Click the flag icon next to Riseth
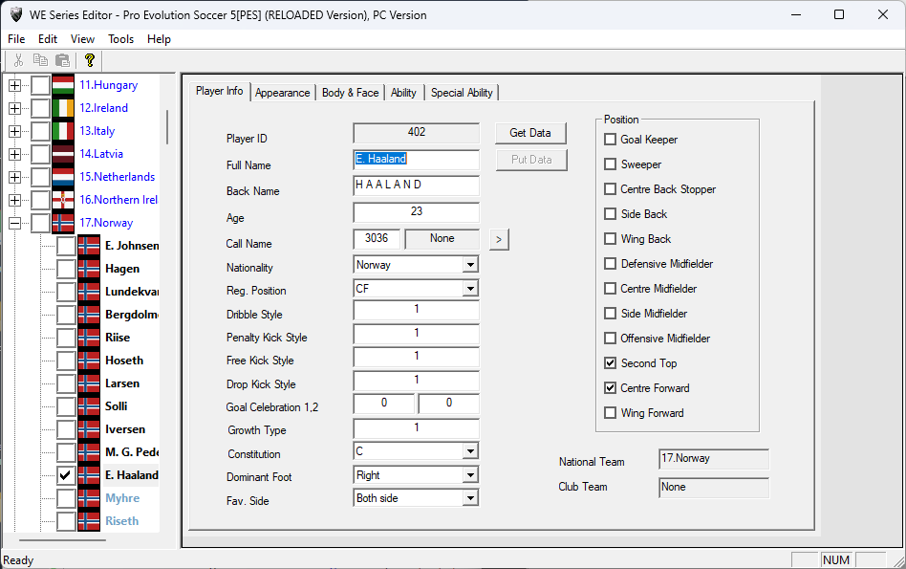 click(89, 521)
